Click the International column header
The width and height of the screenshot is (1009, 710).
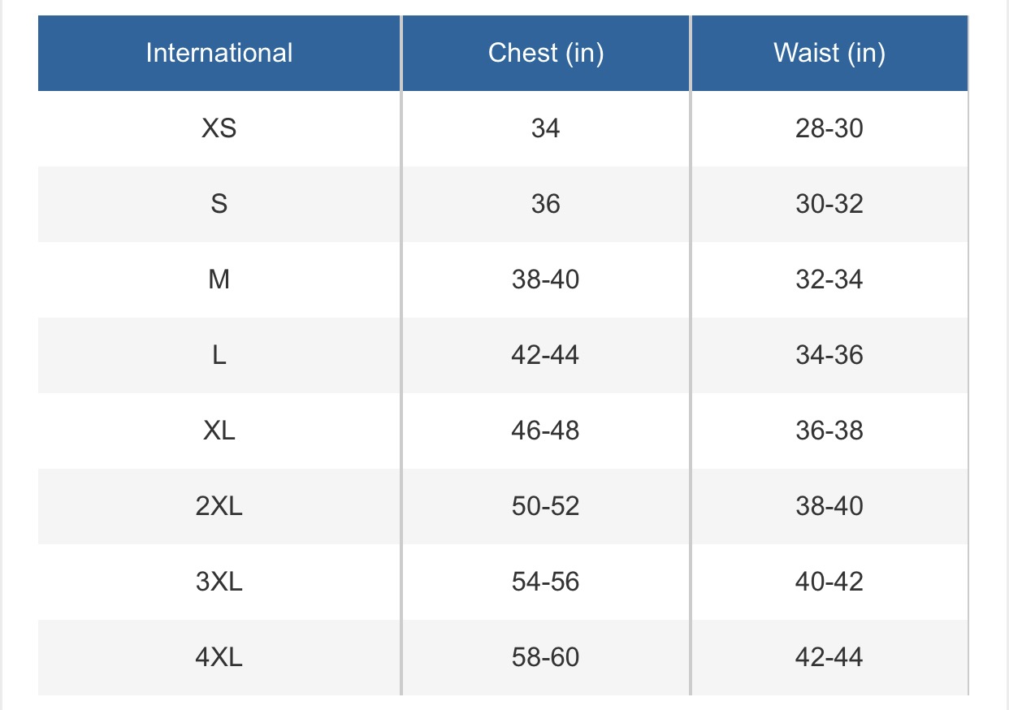[x=219, y=54]
